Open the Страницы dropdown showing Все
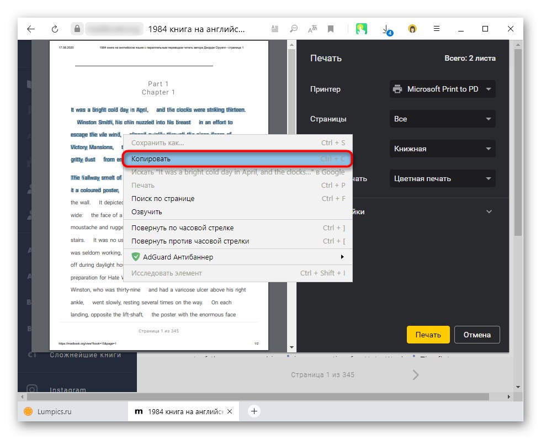Screen dimensions: 541x439 click(442, 119)
